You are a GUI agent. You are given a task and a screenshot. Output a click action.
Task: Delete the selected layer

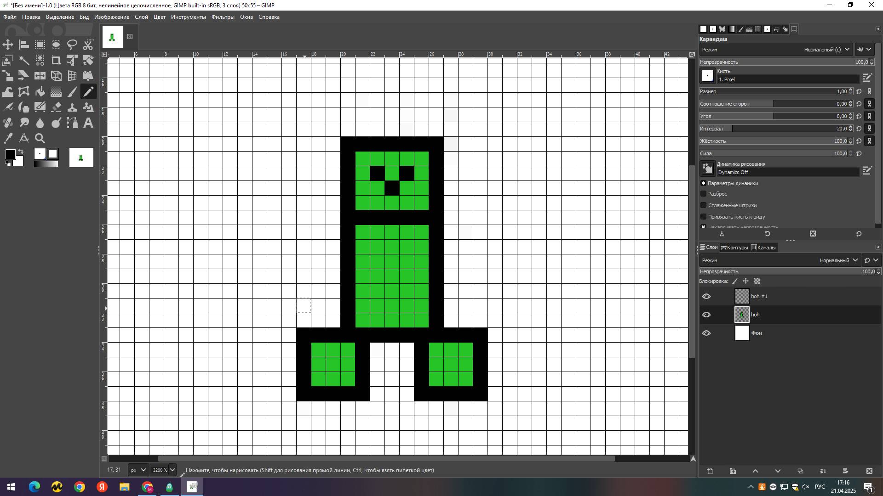click(869, 471)
